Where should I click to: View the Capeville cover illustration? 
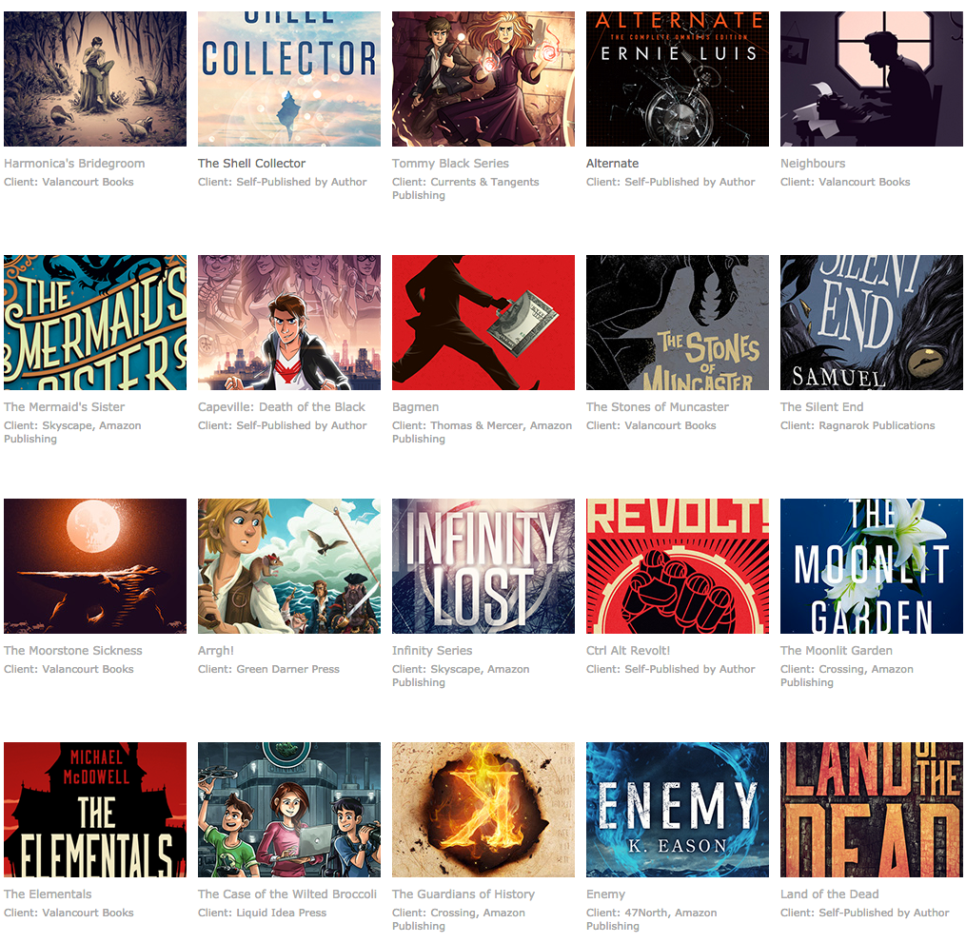coord(289,323)
